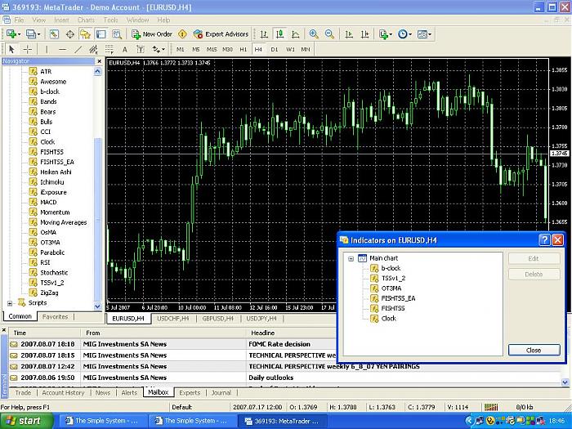Click the New Order button
This screenshot has height=429, width=572.
click(152, 34)
